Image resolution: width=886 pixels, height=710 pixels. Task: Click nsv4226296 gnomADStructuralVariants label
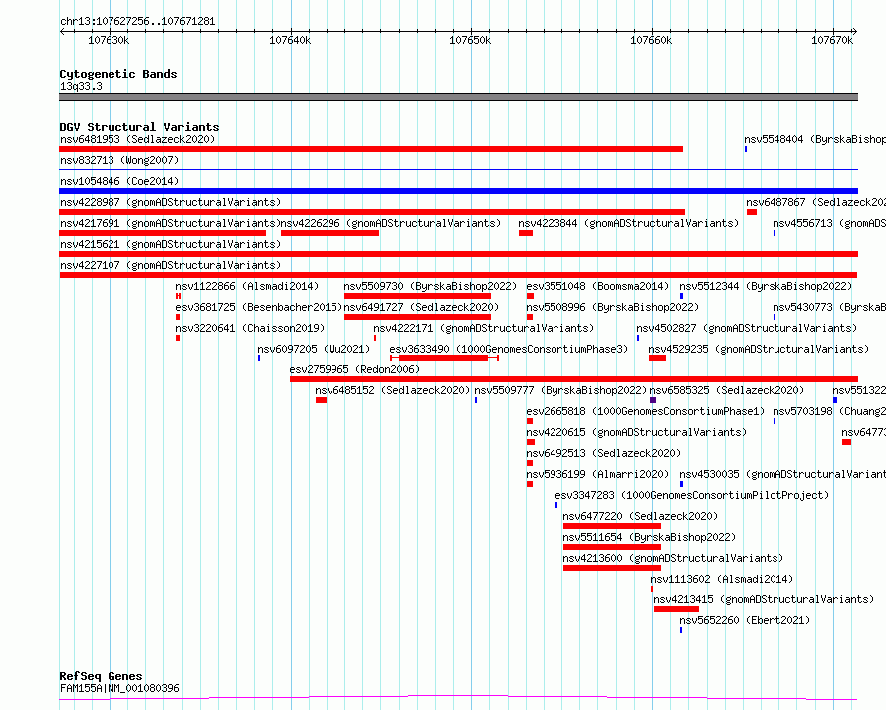390,223
